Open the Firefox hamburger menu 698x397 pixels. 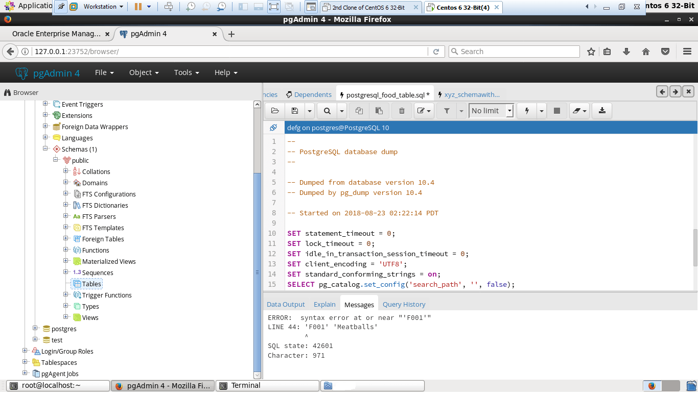tap(687, 52)
